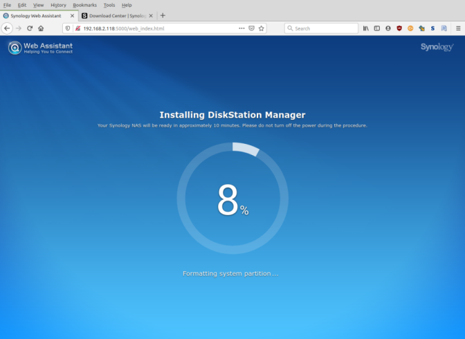Viewport: 465px width, 339px height.
Task: Open the browser home page
Action: tap(41, 28)
